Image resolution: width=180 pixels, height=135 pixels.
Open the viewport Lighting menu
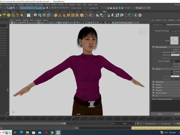coord(25,20)
